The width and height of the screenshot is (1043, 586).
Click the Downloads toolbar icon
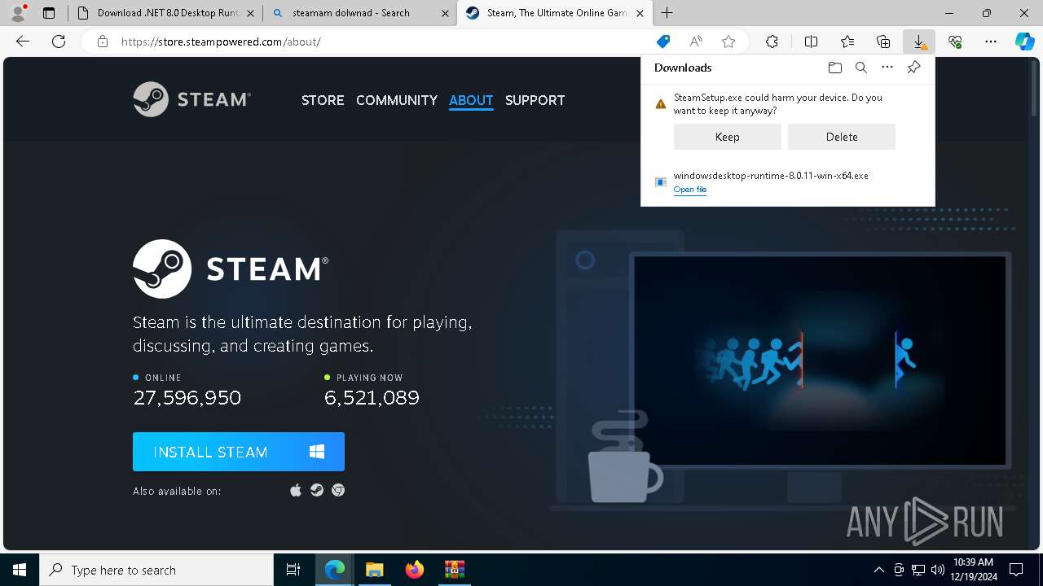pos(919,42)
